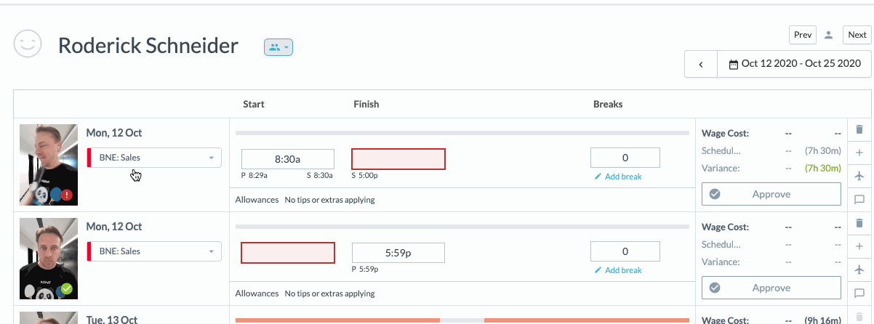
Task: Click the airplane leave icon on first row
Action: tap(859, 176)
